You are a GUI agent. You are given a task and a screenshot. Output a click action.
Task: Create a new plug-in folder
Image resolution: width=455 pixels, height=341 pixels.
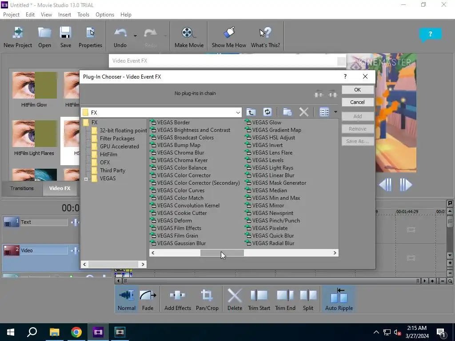(x=287, y=112)
